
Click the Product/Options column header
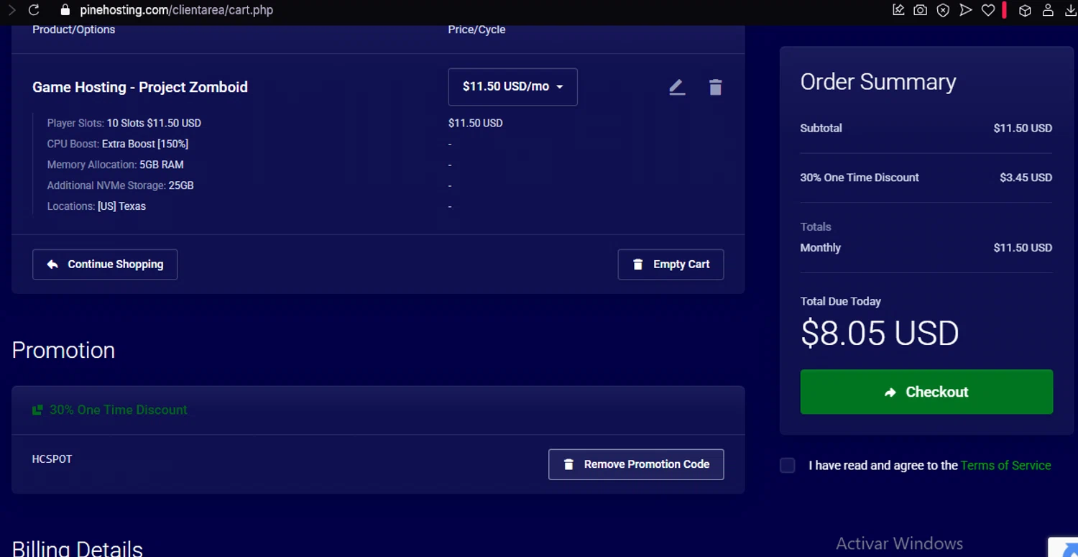pos(73,29)
